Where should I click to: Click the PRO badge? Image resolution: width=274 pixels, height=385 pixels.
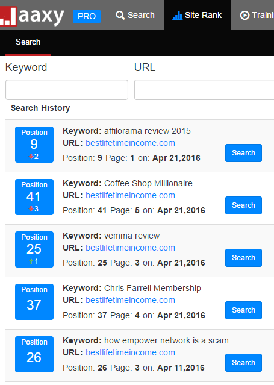(87, 16)
